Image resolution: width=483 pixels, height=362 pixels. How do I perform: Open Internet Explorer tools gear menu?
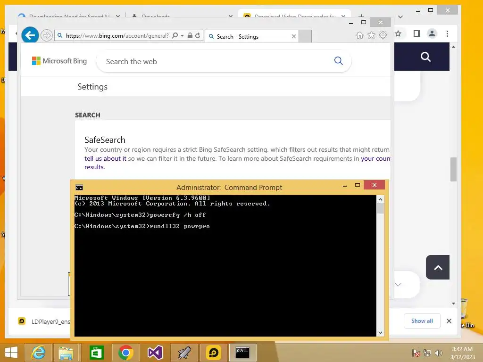[x=383, y=35]
